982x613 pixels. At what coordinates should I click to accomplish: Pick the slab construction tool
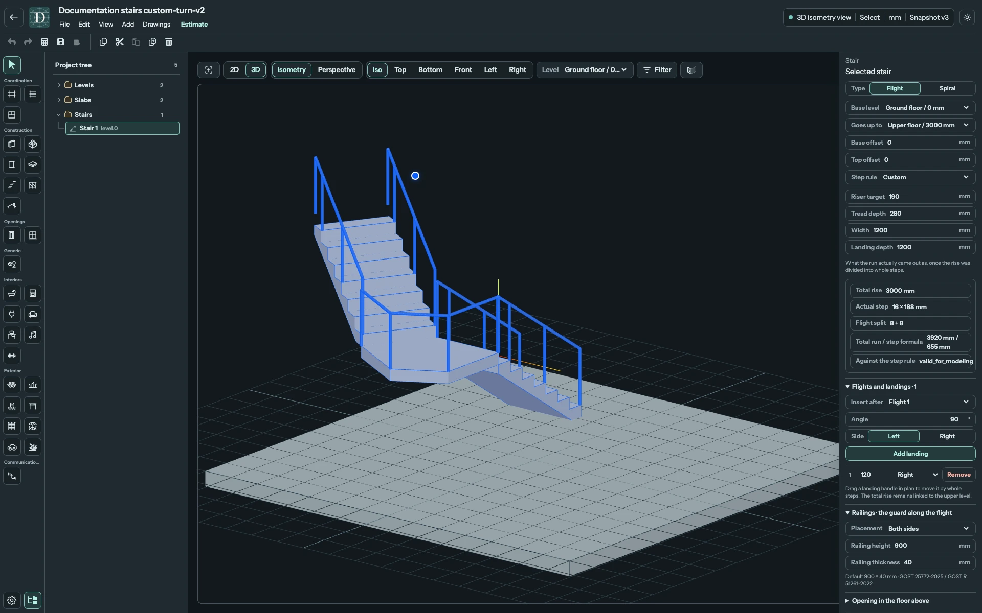[33, 164]
